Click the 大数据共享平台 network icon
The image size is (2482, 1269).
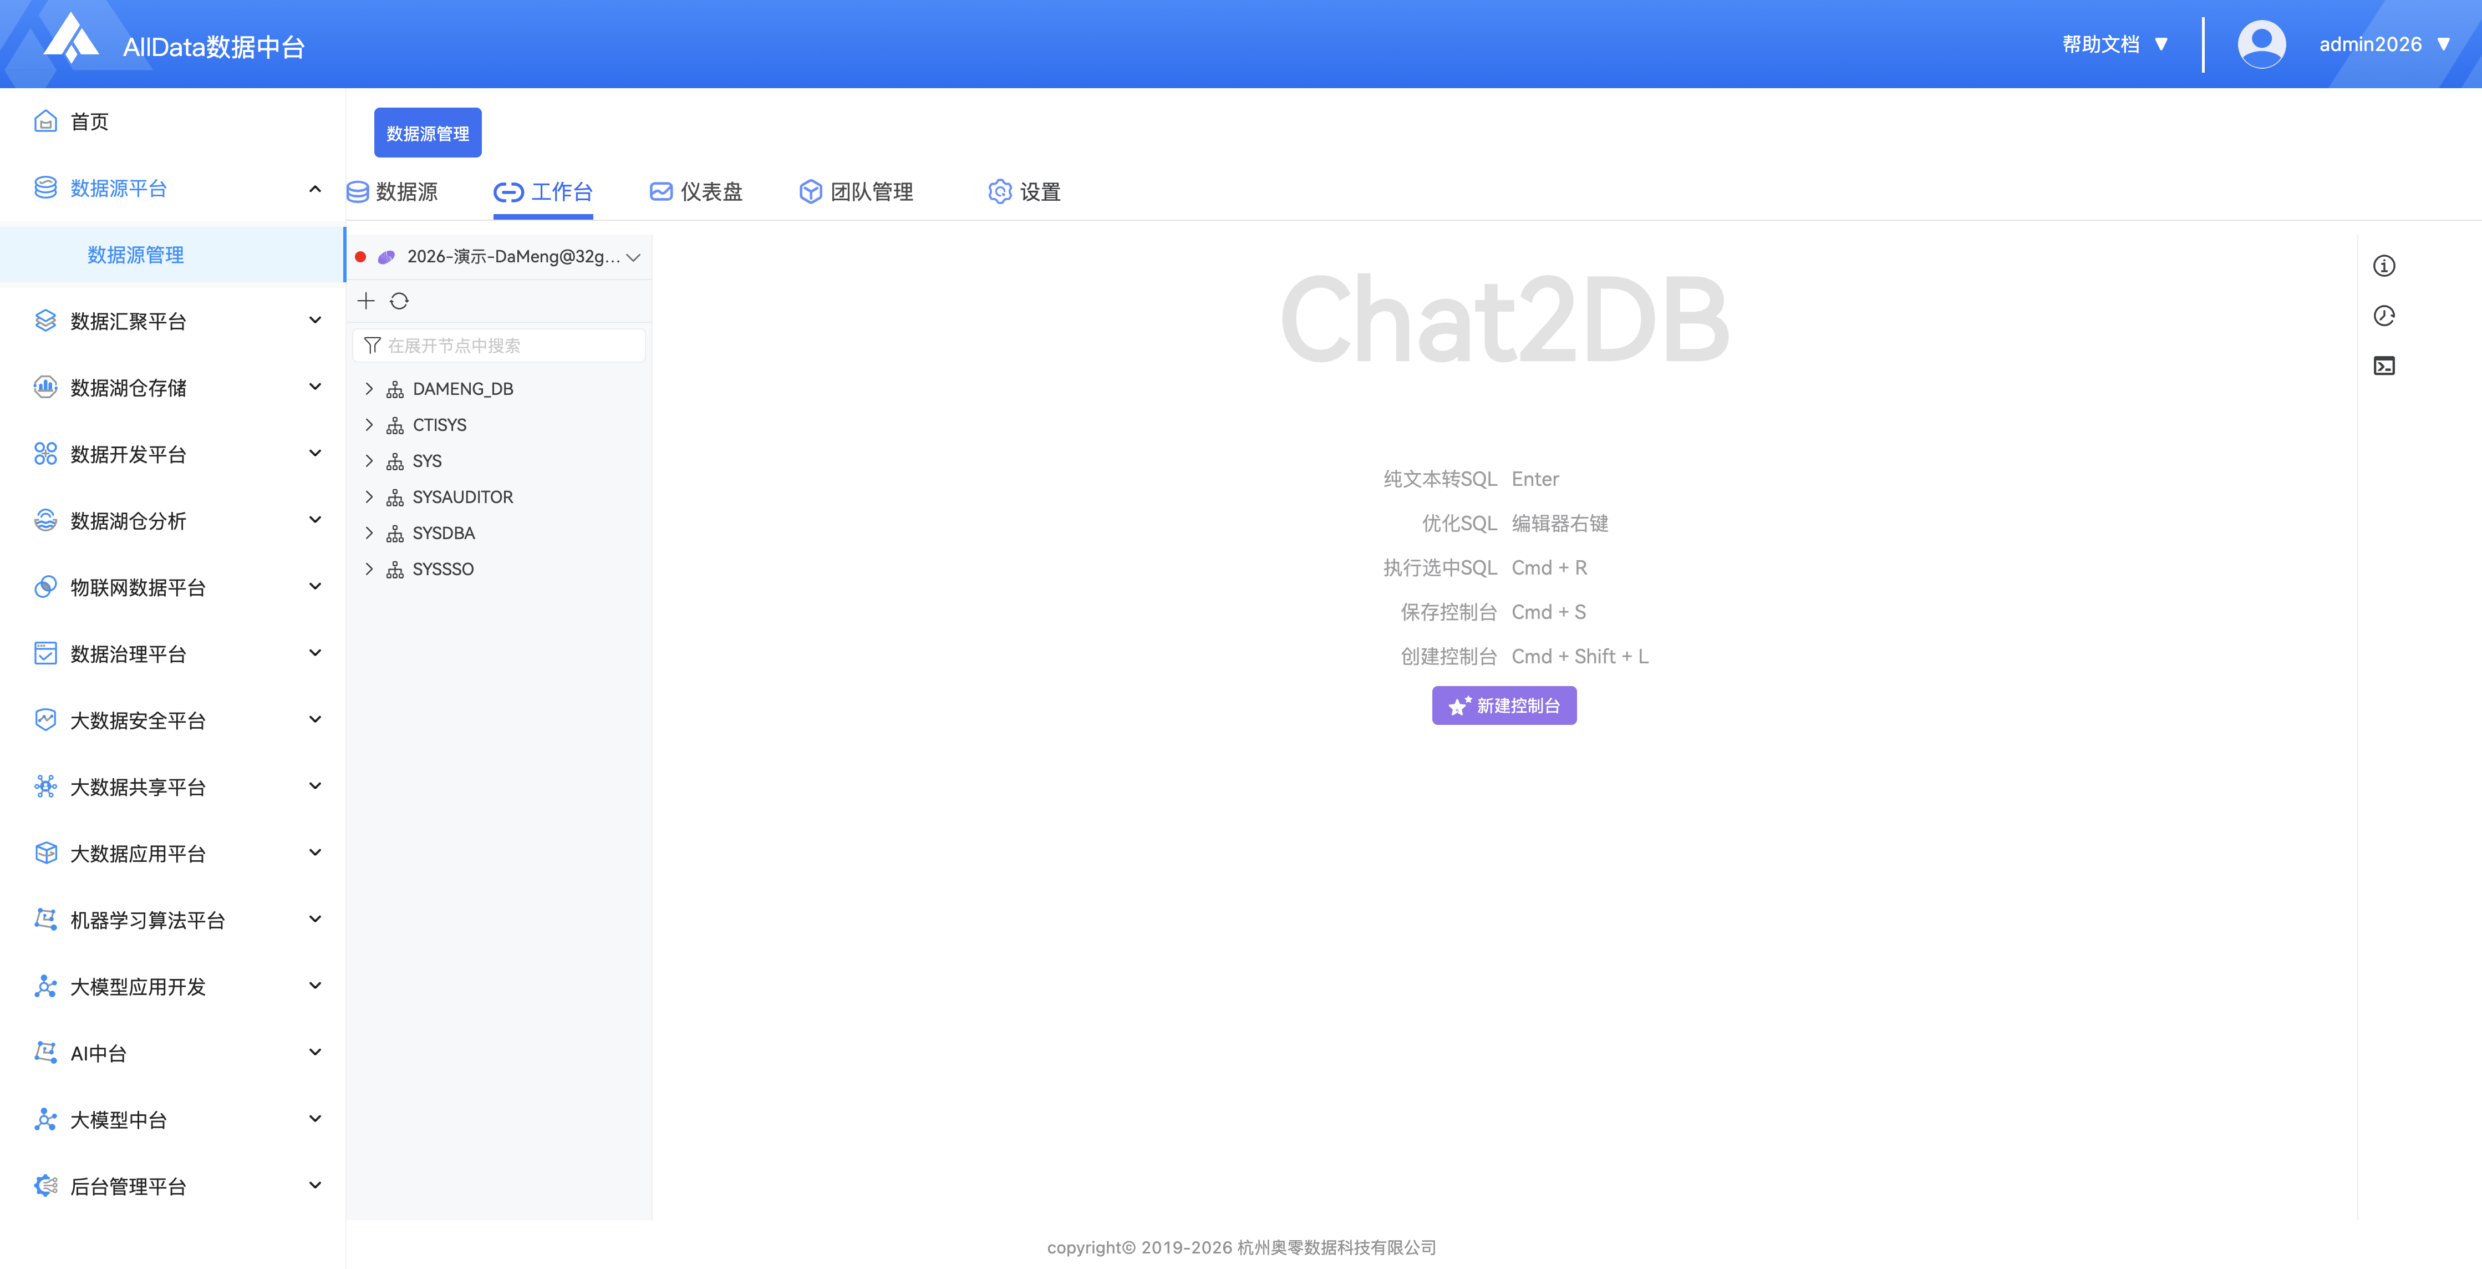45,786
